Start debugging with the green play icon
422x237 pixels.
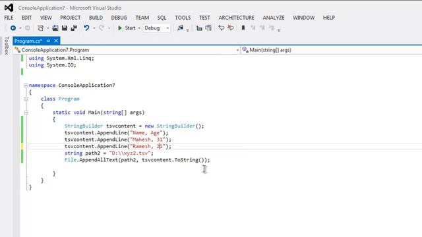[120, 28]
